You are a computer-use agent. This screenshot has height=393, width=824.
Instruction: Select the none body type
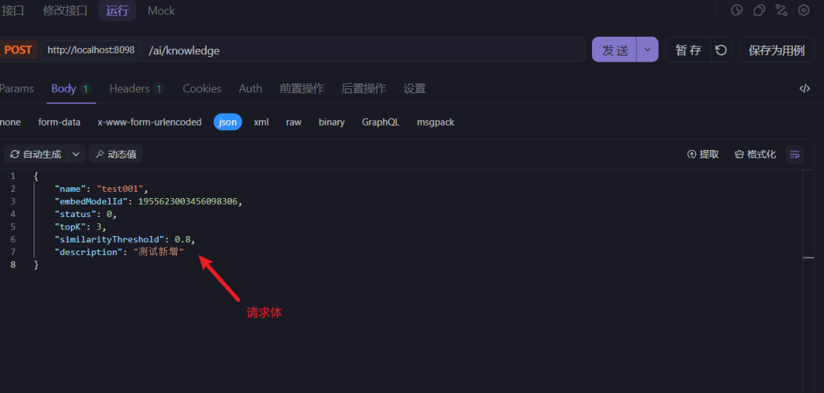pos(10,123)
